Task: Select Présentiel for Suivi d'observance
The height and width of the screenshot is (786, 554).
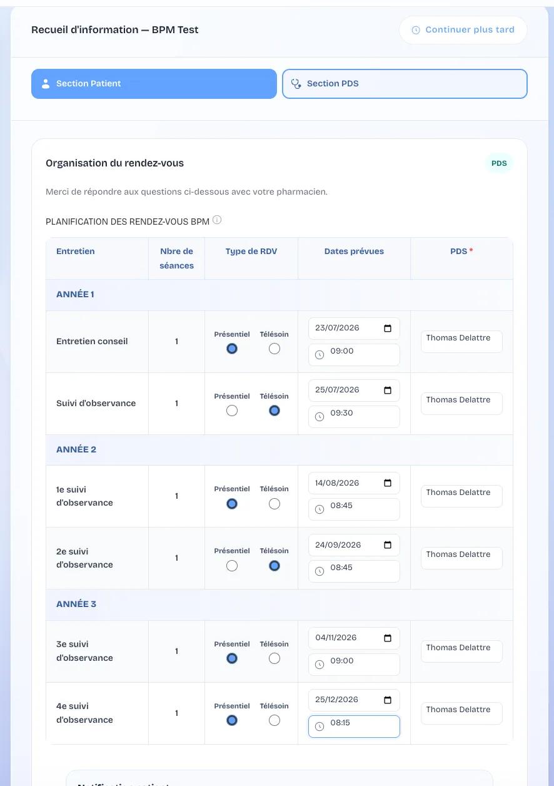Action: pos(232,411)
